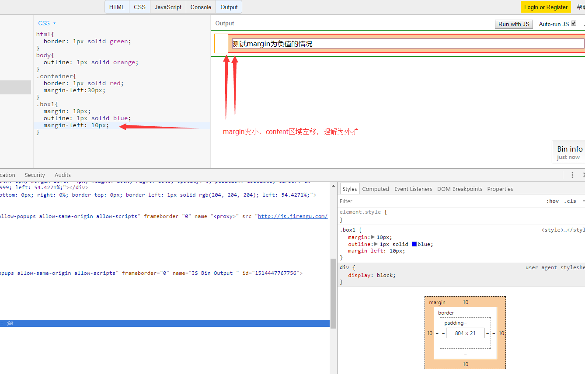Click the 804 × 21 content box in the box model

[x=465, y=333]
